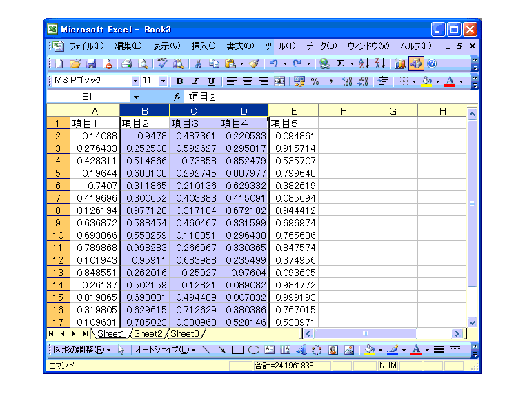Insert hyperlink using the globe icon
Image resolution: width=525 pixels, height=403 pixels.
[324, 63]
